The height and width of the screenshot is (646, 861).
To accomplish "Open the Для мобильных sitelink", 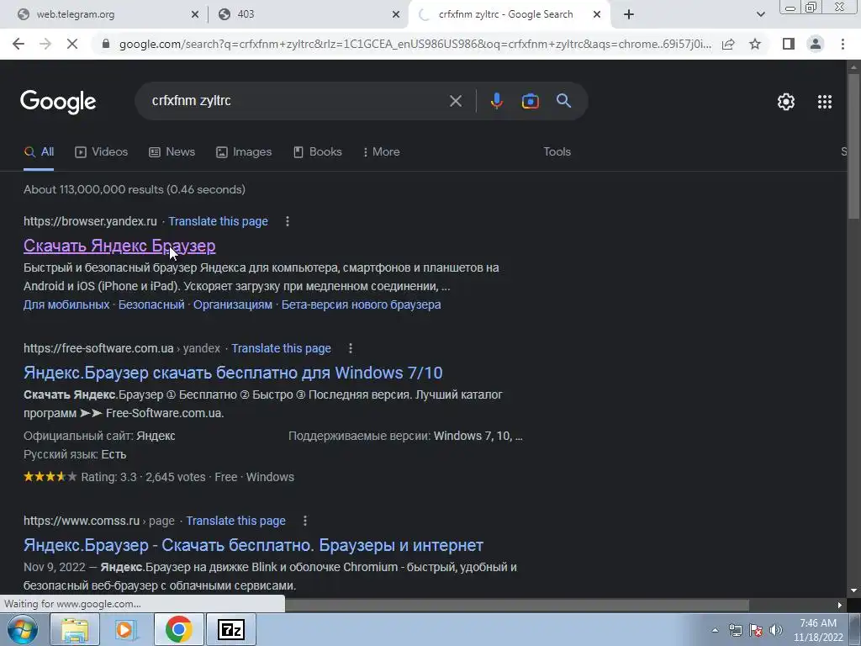I will click(66, 304).
